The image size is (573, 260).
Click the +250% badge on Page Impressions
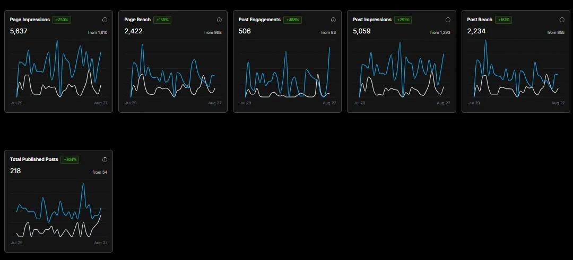click(x=62, y=20)
